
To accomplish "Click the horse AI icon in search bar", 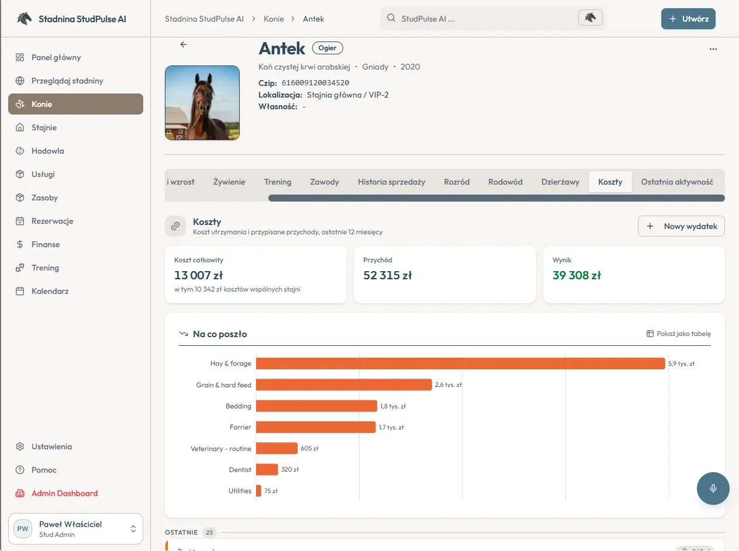I will click(590, 18).
